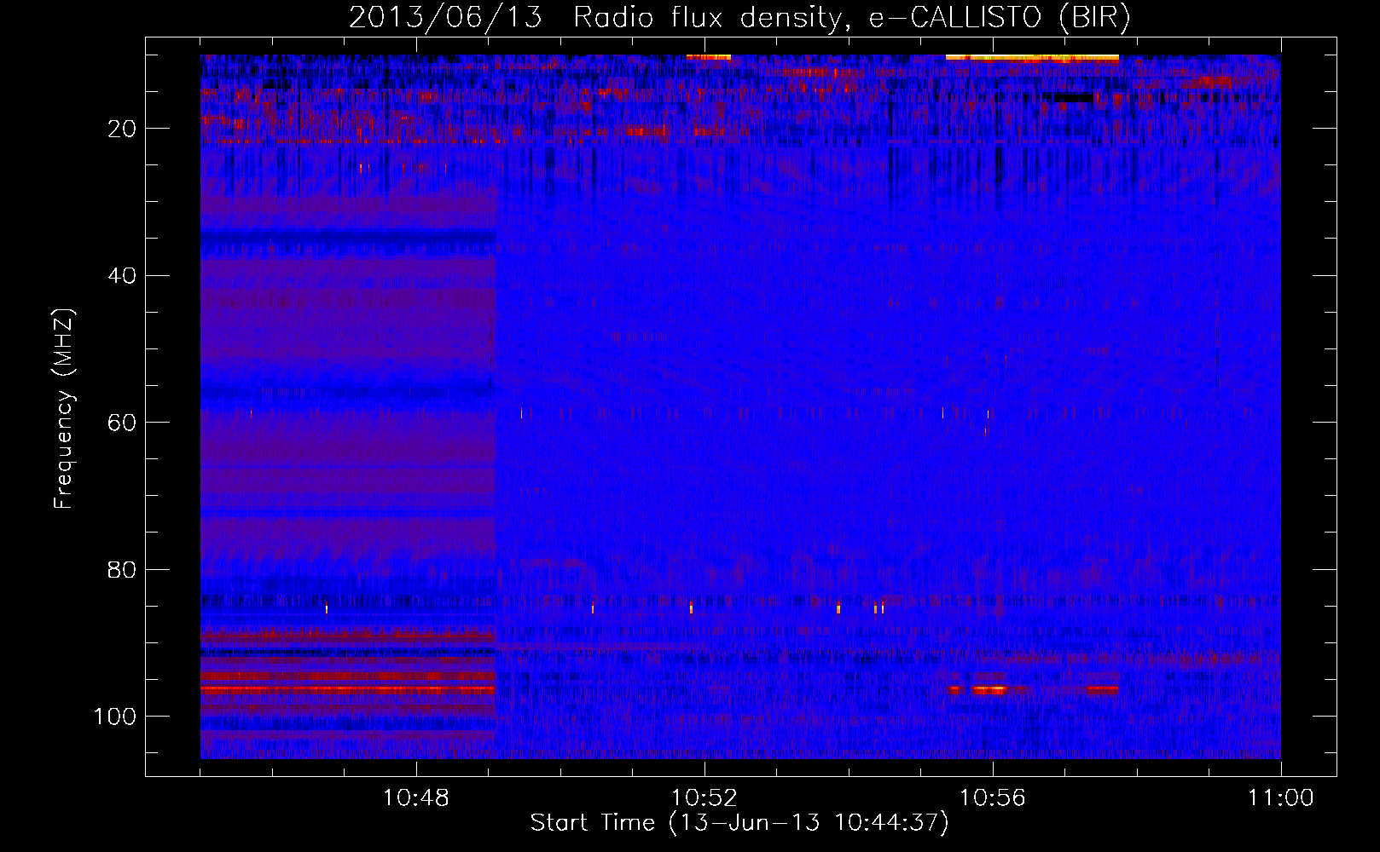Click the 40 frequency tick label
The image size is (1380, 852).
coord(121,276)
